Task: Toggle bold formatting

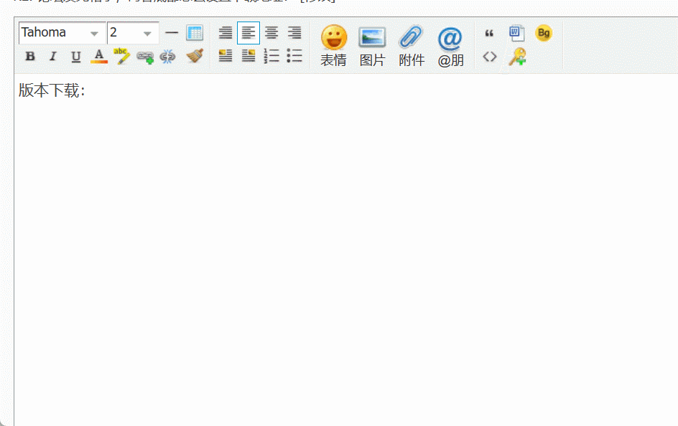Action: click(x=30, y=56)
